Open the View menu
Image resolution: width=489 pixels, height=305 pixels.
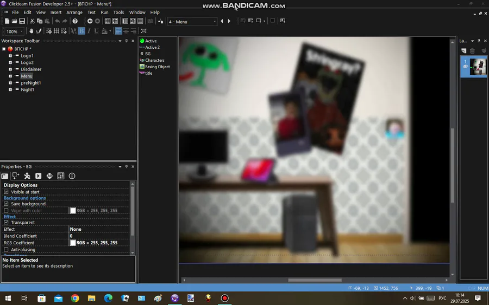(x=41, y=12)
